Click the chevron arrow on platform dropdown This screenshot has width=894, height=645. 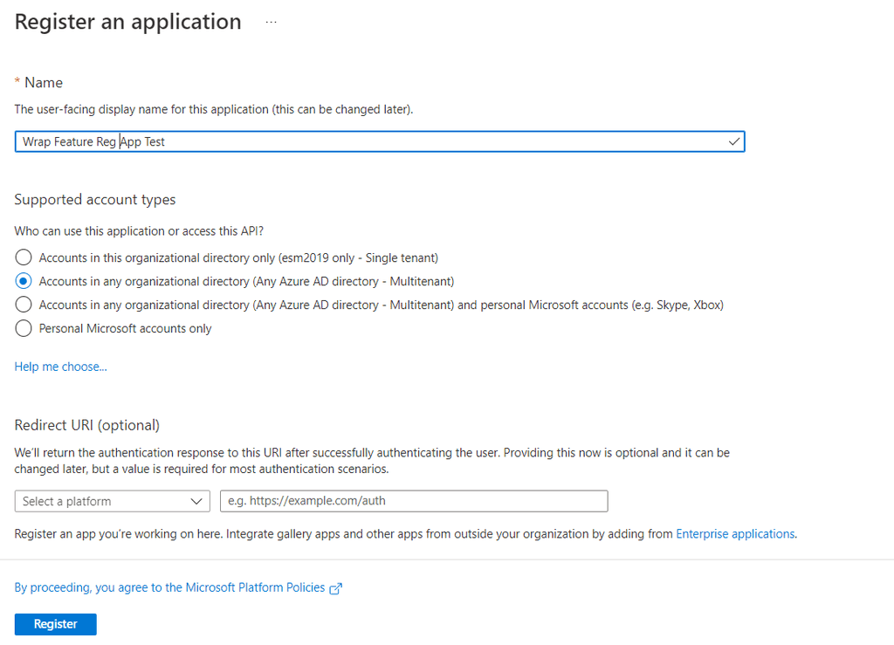click(196, 501)
